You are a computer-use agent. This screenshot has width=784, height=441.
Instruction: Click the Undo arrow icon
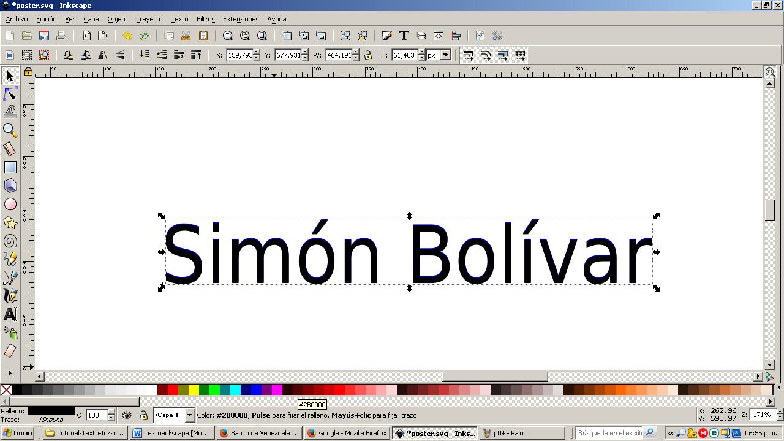pos(127,36)
